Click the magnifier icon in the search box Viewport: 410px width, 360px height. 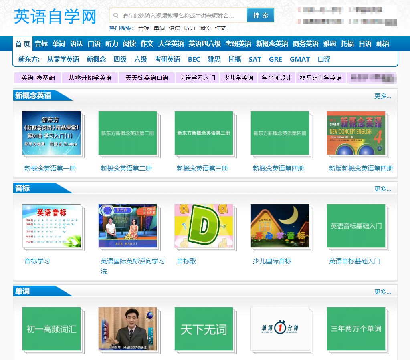click(117, 14)
